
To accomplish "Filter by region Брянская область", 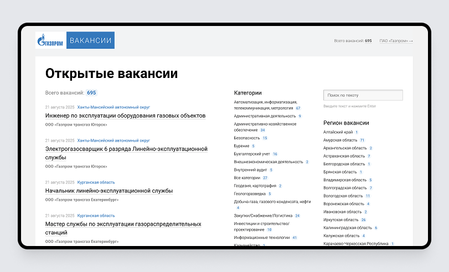I will click(x=340, y=172).
